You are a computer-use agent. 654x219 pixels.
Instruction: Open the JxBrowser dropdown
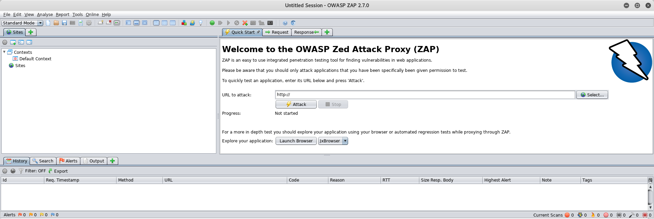coord(333,141)
